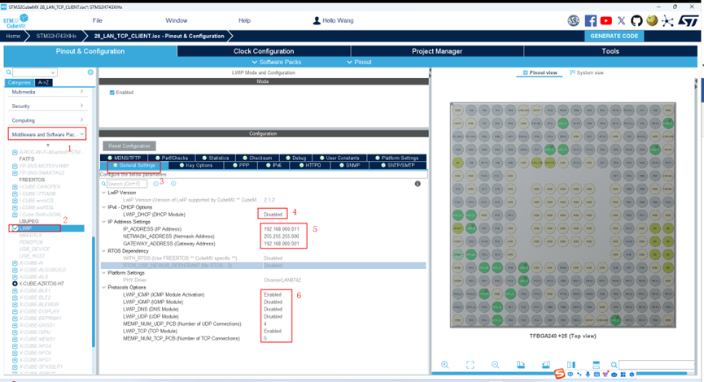
Task: Toggle the horizontal layout view icon
Action: point(597,364)
